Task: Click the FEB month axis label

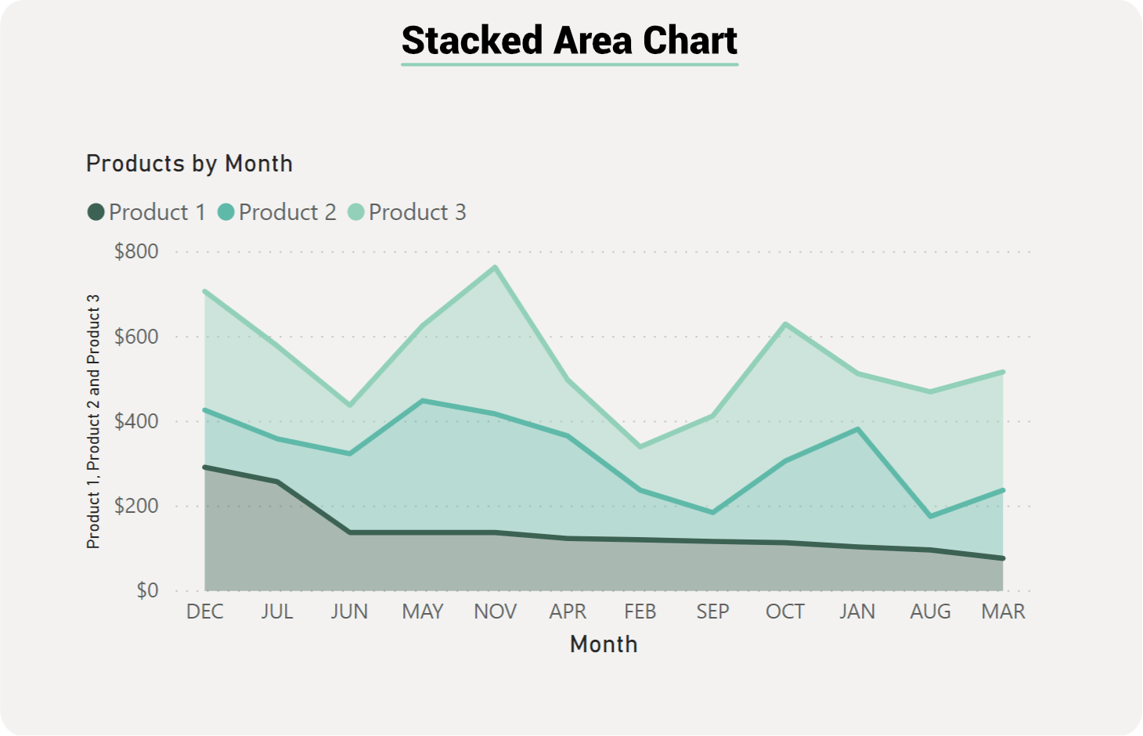Action: click(x=640, y=612)
